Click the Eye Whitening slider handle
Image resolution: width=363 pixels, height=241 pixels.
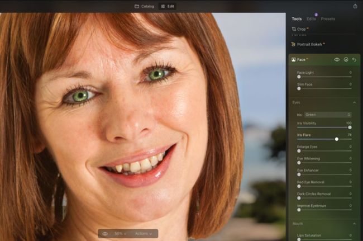(299, 162)
